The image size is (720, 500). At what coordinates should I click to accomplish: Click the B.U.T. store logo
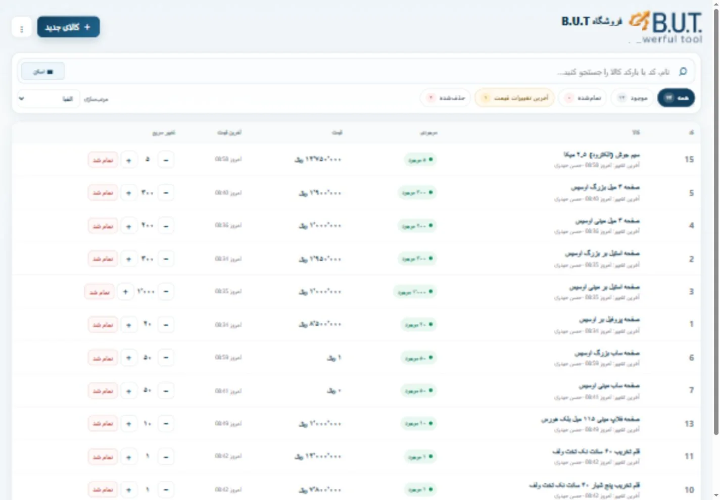(x=665, y=28)
